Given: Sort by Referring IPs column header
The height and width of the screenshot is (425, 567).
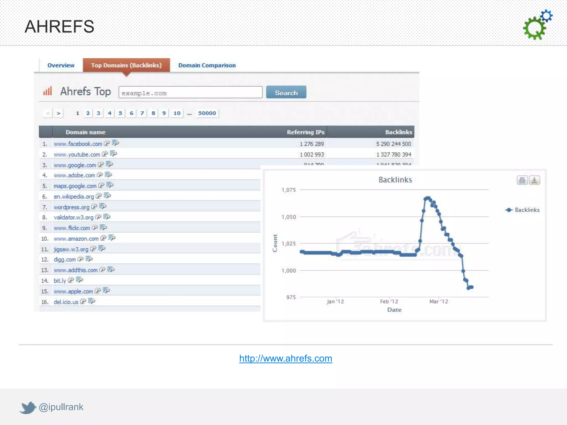Looking at the screenshot, I should 306,132.
